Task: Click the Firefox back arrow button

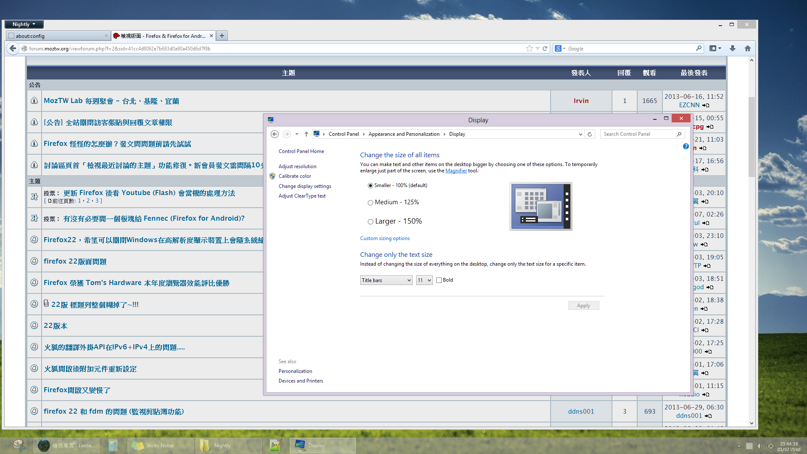Action: click(x=13, y=48)
